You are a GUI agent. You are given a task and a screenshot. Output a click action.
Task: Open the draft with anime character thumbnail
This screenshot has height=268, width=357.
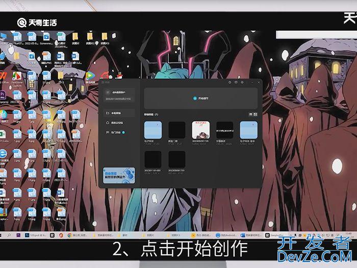point(201,130)
